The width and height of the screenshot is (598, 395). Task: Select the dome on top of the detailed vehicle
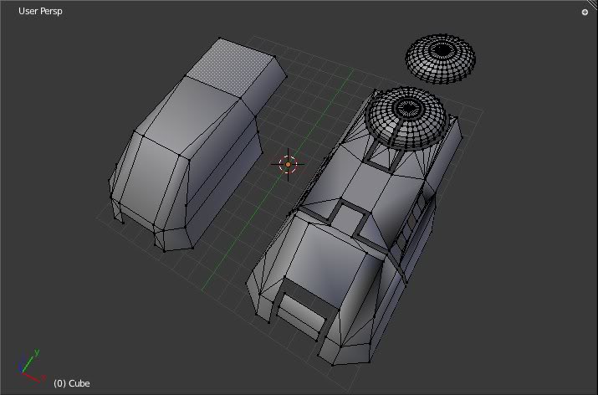click(x=406, y=117)
